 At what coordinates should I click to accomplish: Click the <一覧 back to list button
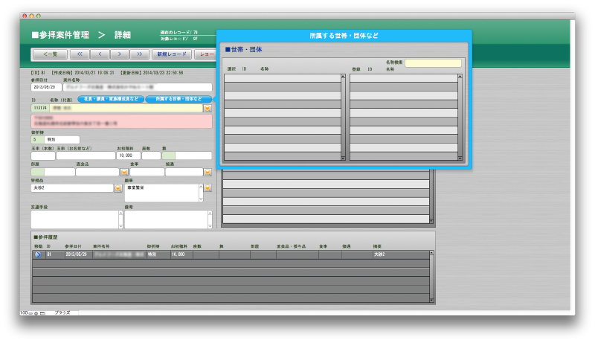point(51,54)
